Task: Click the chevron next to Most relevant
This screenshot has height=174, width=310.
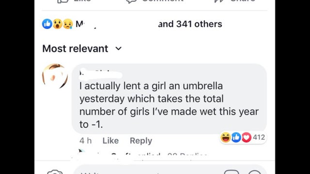Action: [x=118, y=48]
